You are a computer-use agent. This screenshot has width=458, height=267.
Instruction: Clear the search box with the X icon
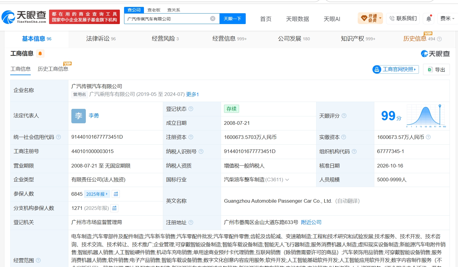[x=213, y=19]
